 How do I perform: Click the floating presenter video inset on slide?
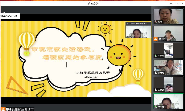[x=138, y=30]
